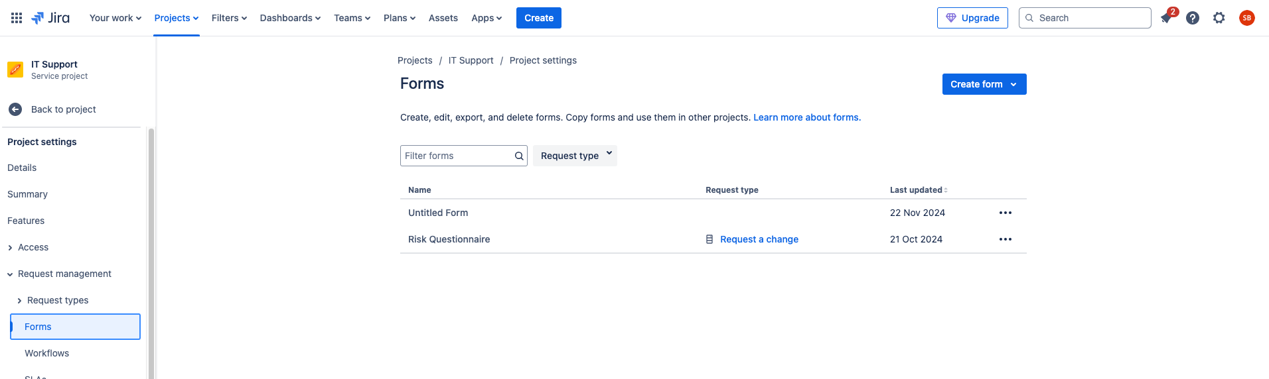
Task: Open the Request a change link
Action: point(759,239)
